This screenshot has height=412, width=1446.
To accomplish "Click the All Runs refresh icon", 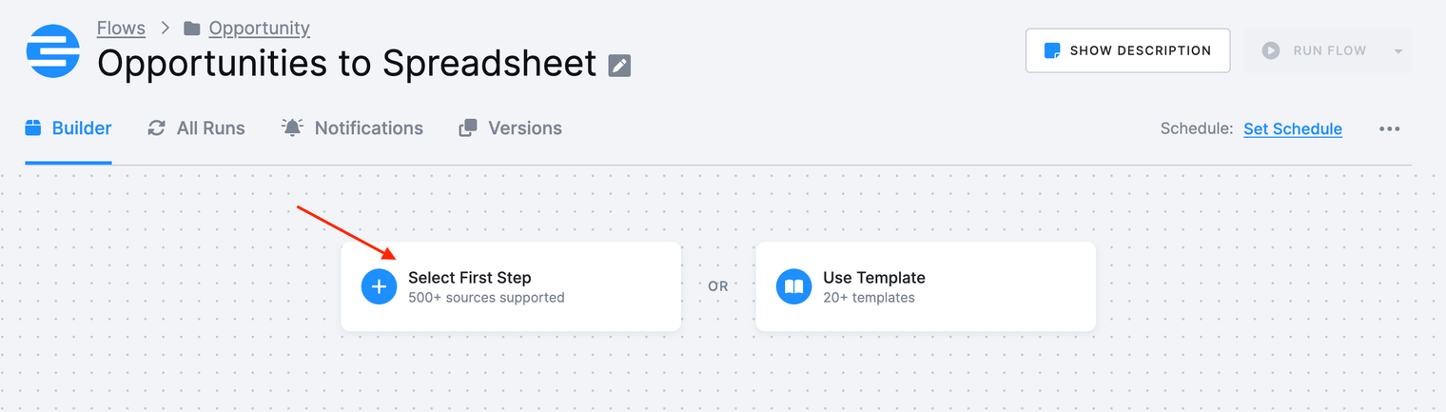I will (157, 128).
